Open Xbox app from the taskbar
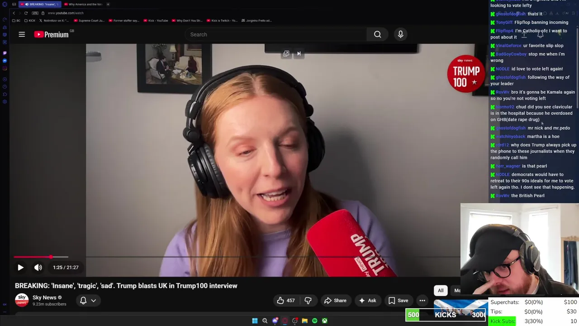579x326 pixels. [324, 321]
